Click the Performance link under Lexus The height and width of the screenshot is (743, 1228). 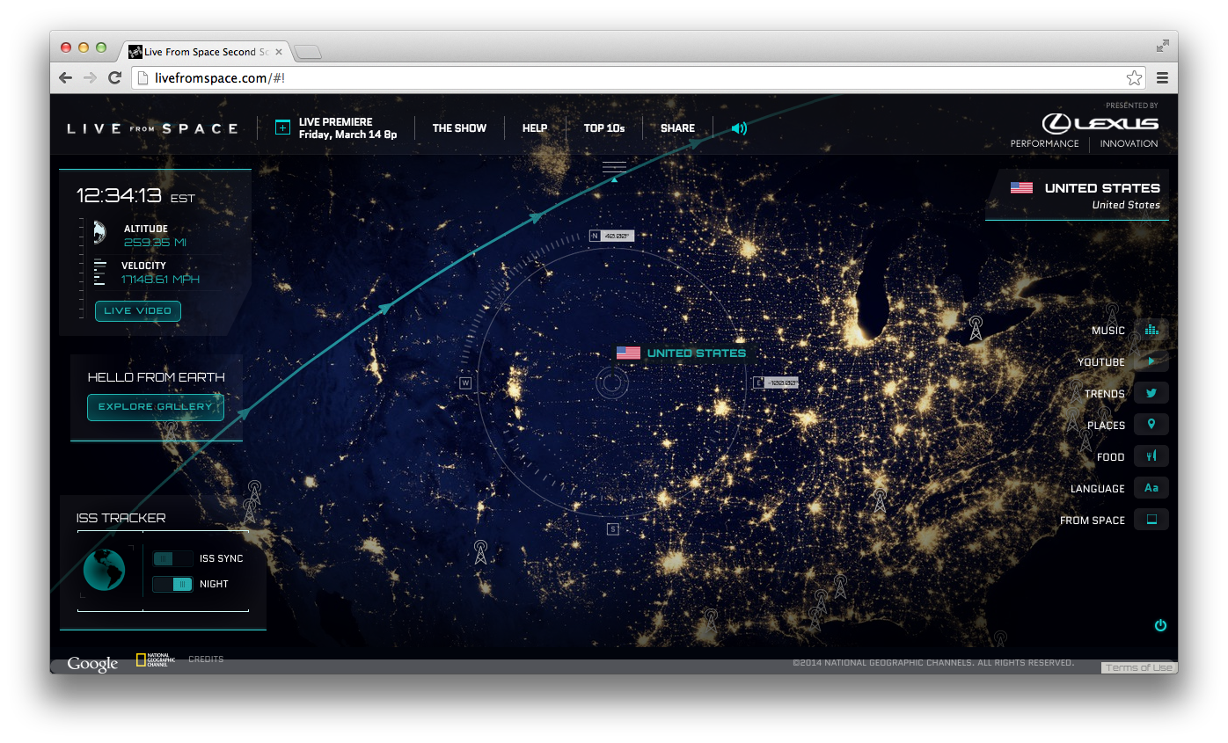[x=1044, y=143]
